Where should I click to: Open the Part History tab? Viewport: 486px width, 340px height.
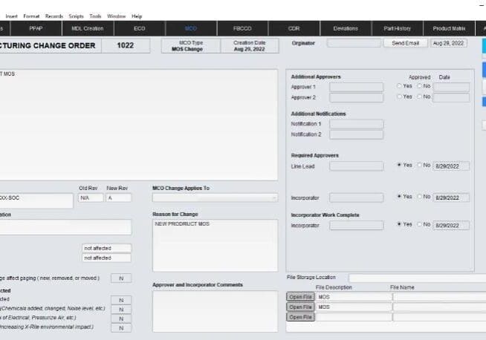tap(397, 28)
